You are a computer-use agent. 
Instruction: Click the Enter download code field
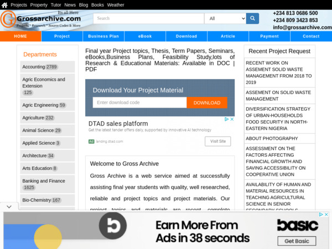click(140, 102)
